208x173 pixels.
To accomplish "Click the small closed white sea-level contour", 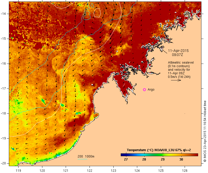I will point(97,13).
